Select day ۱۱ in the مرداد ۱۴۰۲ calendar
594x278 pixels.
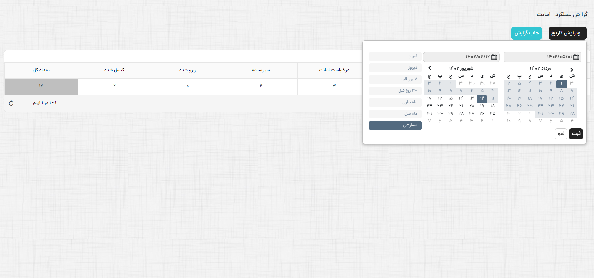click(530, 91)
